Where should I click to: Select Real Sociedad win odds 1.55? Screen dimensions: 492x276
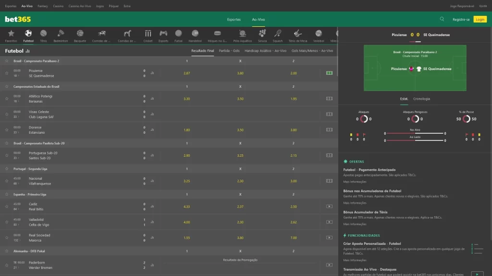click(187, 238)
